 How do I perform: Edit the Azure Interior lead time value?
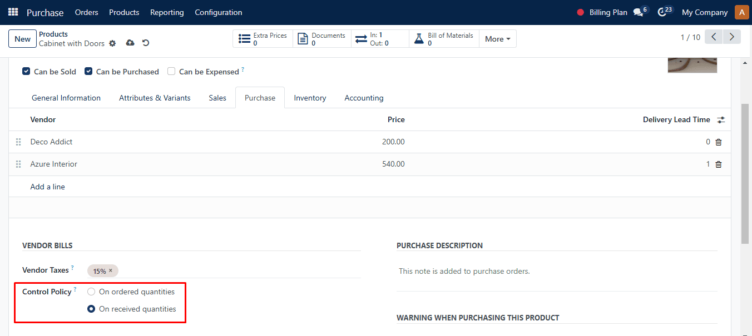[708, 164]
